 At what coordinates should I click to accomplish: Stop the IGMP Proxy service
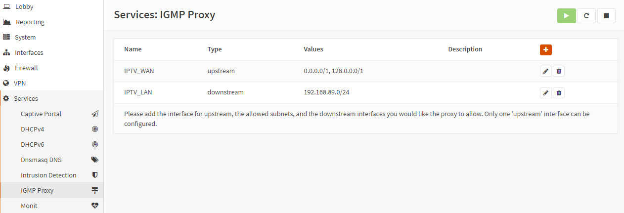[606, 16]
